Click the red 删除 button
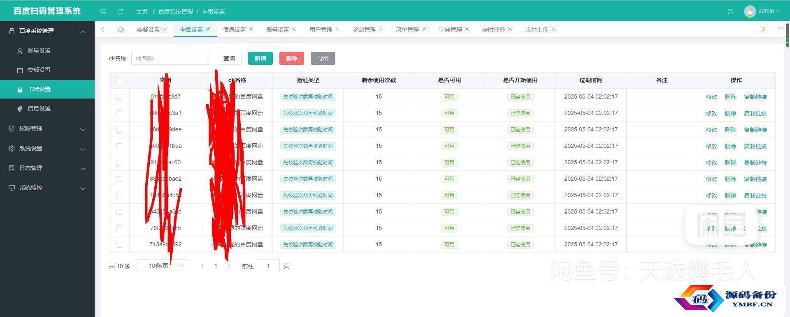This screenshot has width=790, height=317. pyautogui.click(x=292, y=58)
